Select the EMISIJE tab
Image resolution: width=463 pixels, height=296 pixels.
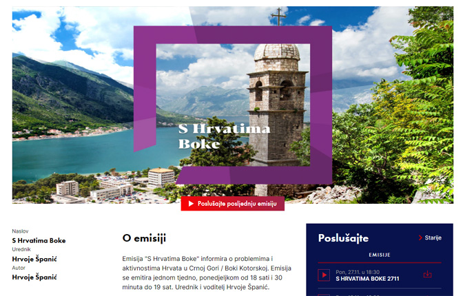(380, 255)
